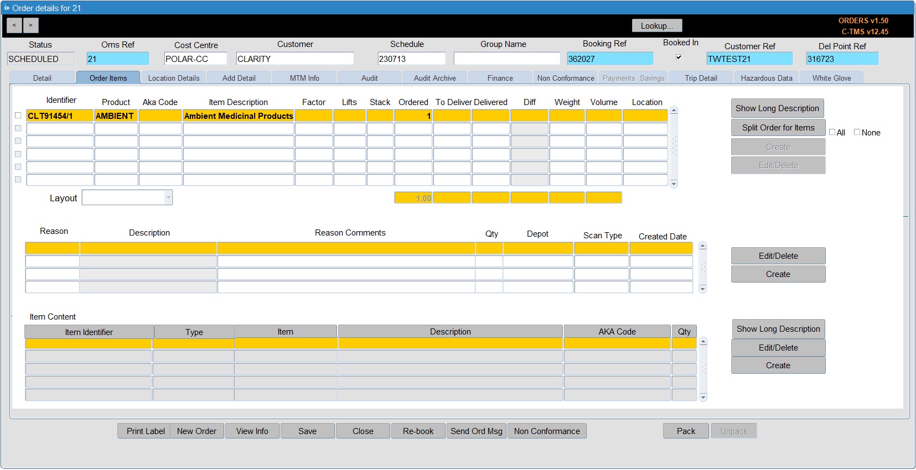Check the None checkbox beside Split Order
Viewport: 916px width, 470px height.
857,132
